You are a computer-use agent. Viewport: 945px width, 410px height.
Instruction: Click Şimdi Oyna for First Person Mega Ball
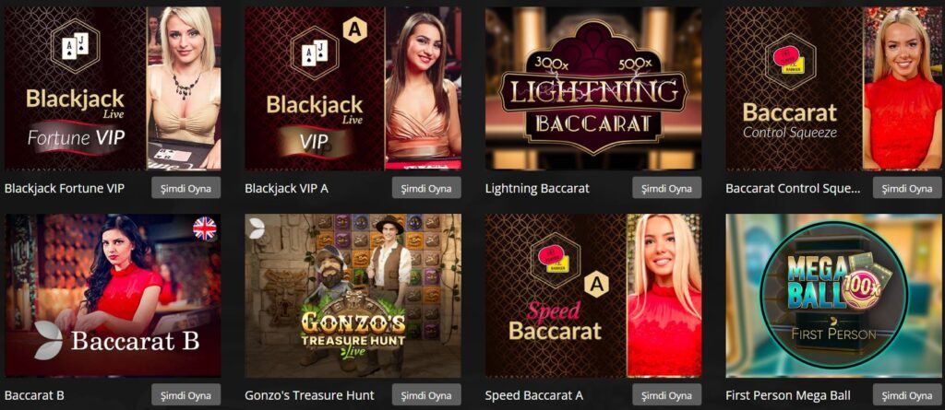[907, 395]
